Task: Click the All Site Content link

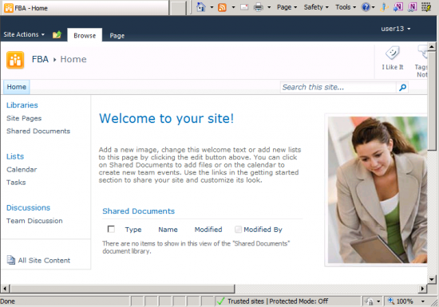Action: click(44, 260)
